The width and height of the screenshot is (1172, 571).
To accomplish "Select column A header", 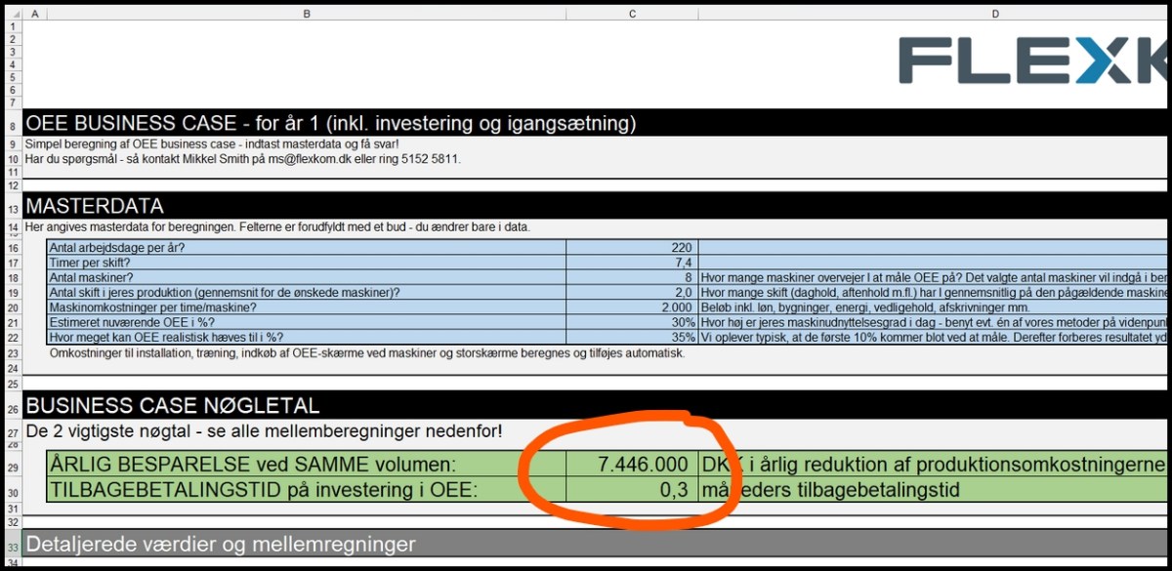I will 34,14.
